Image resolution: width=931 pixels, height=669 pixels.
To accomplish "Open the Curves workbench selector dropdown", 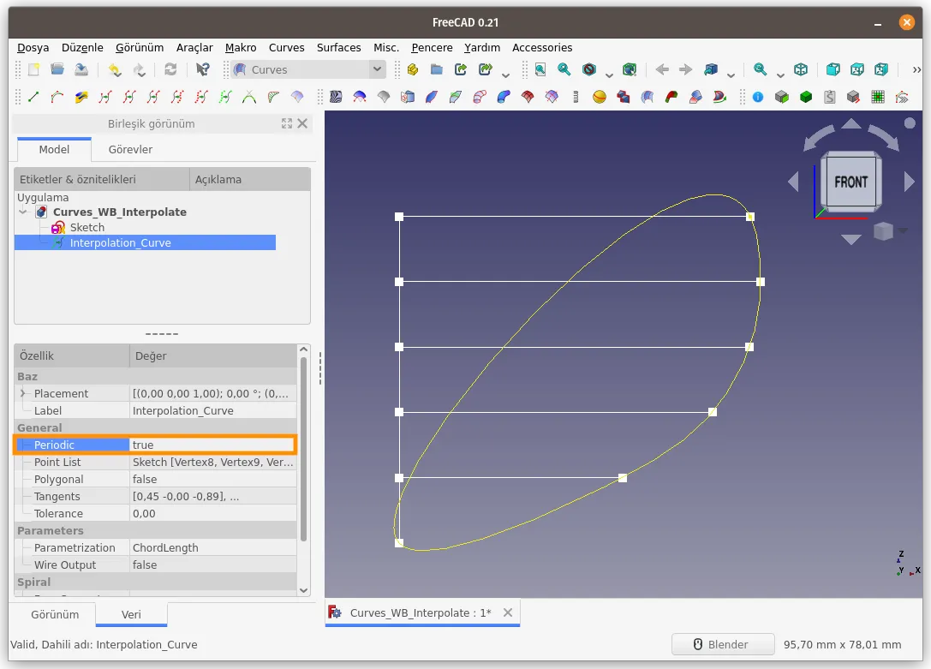I will tap(307, 69).
